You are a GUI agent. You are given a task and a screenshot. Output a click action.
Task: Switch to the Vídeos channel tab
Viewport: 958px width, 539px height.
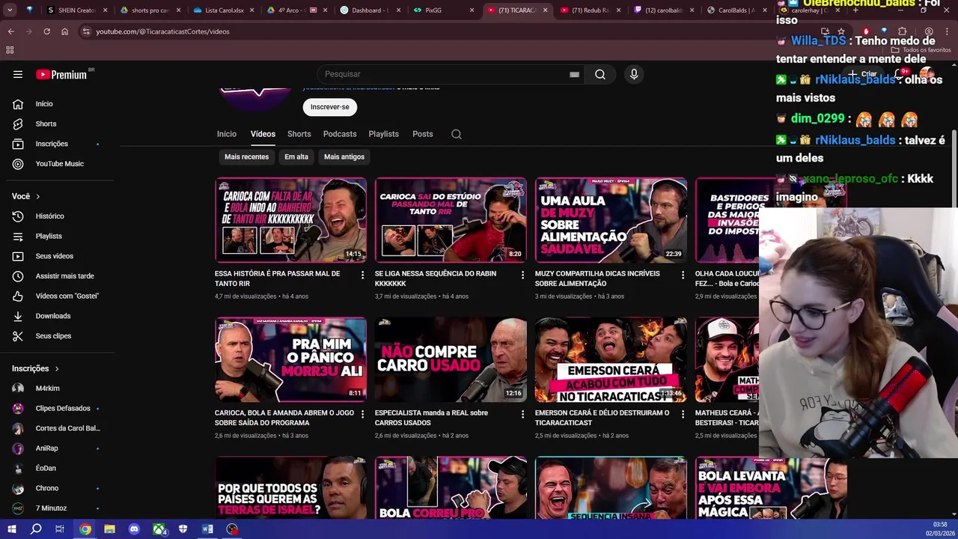(263, 134)
